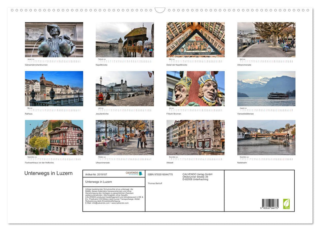Select the Unterwegs in Luzern title text
320x231 pixels.
coord(48,173)
